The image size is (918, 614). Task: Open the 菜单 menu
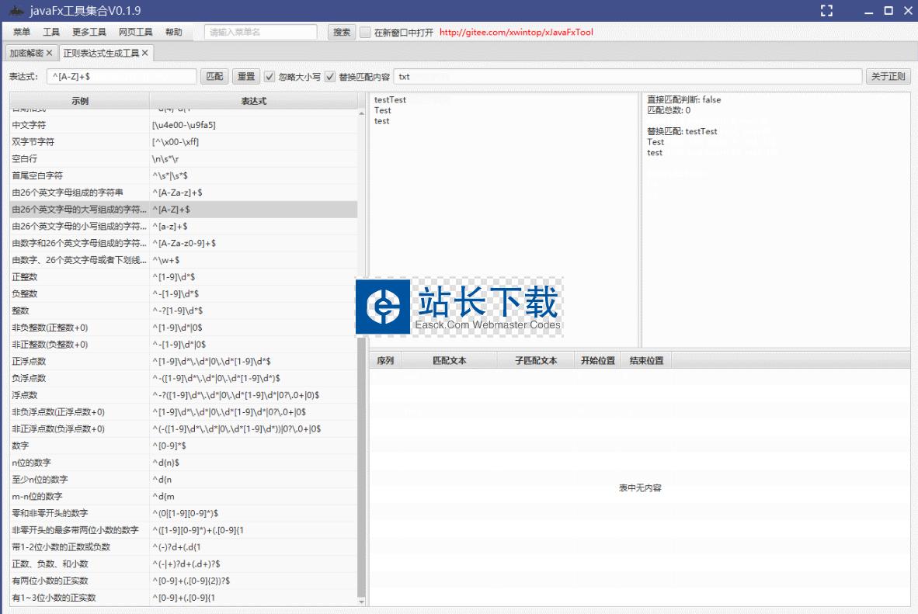(x=22, y=33)
